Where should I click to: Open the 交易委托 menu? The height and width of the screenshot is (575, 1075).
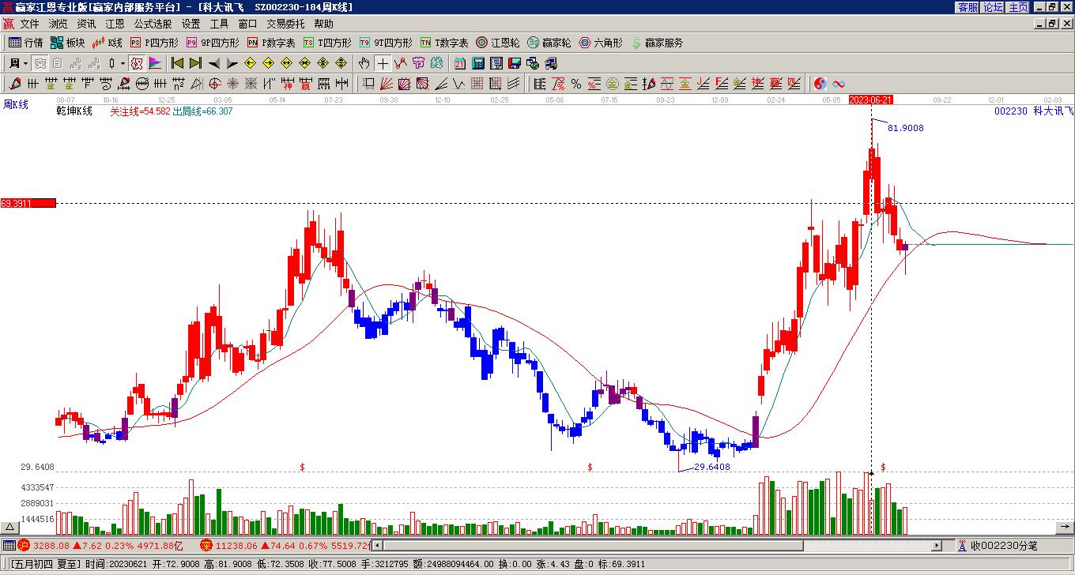[x=285, y=24]
